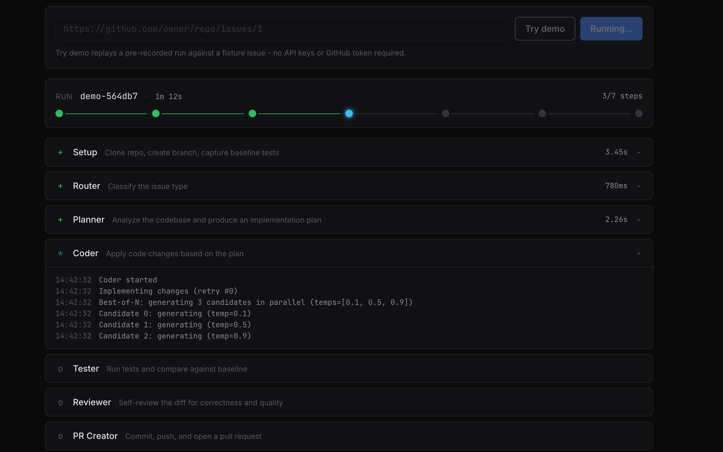Viewport: 723px width, 452px height.
Task: Click the green plus icon beside Setup
Action: click(x=61, y=152)
